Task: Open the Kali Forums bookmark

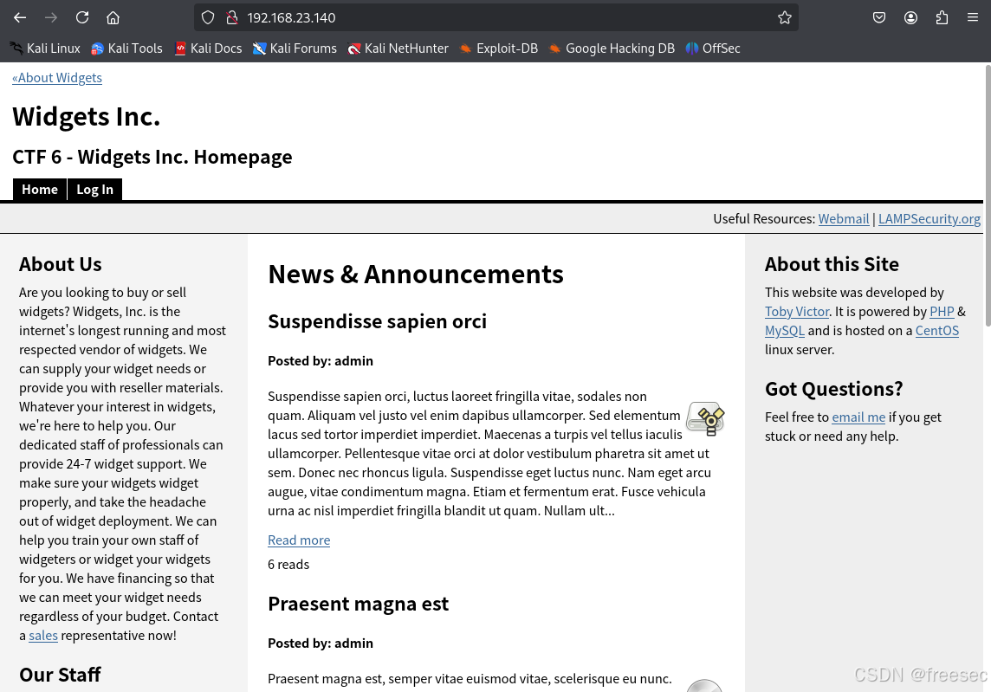Action: [295, 49]
